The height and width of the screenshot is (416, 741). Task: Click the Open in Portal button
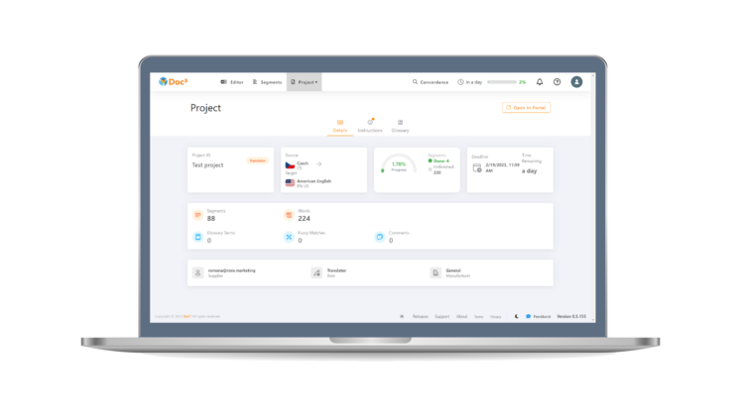(526, 108)
